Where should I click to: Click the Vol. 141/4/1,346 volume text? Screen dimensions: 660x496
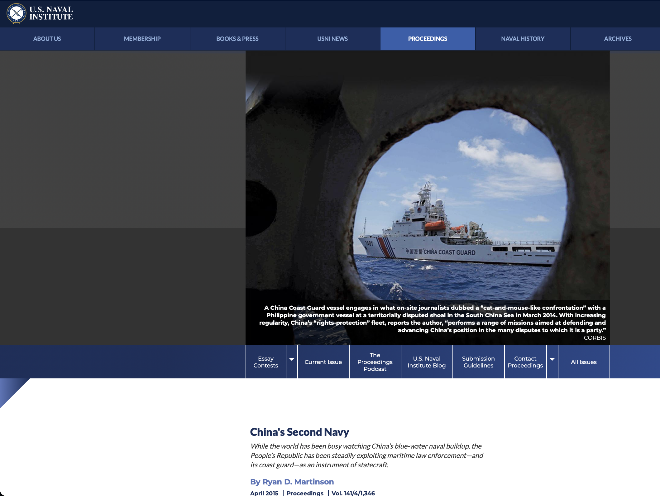click(x=353, y=493)
